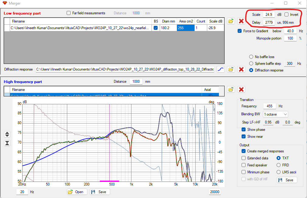The height and width of the screenshot is (198, 307).
Task: Click the Area cm2 cell 255
Action: coord(186,28)
